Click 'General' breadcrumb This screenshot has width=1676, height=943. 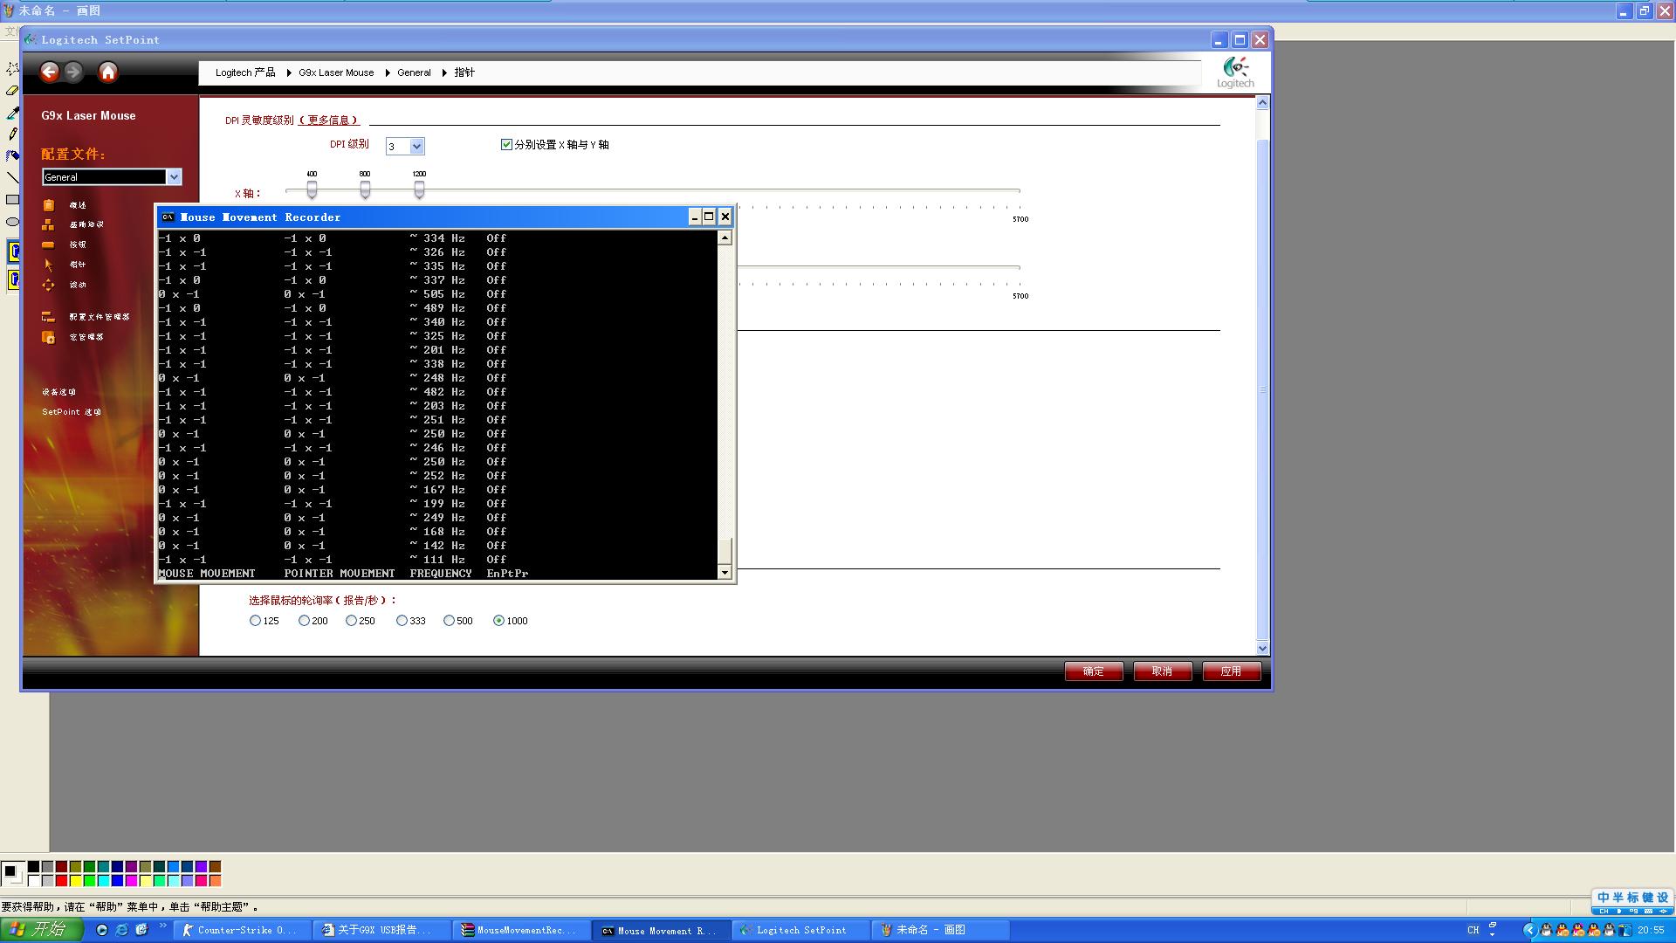pos(414,73)
